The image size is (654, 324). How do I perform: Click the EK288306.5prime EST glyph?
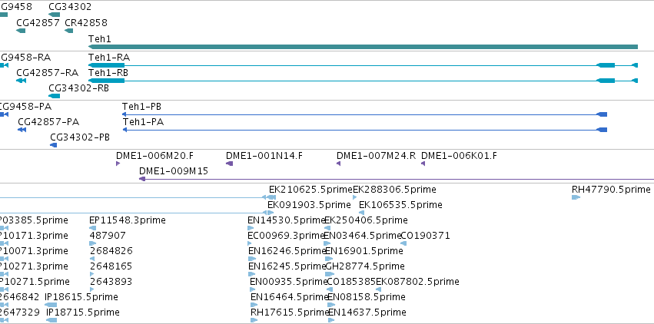tap(355, 197)
